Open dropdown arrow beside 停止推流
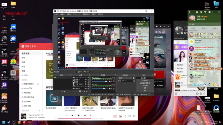This screenshot has width=223, height=125. [152, 78]
